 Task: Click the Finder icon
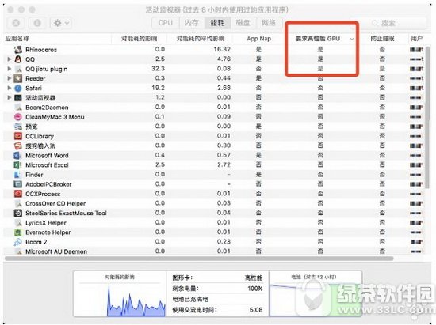(18, 175)
